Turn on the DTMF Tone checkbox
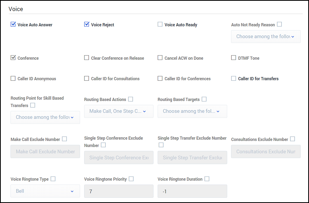The height and width of the screenshot is (203, 309). click(233, 58)
